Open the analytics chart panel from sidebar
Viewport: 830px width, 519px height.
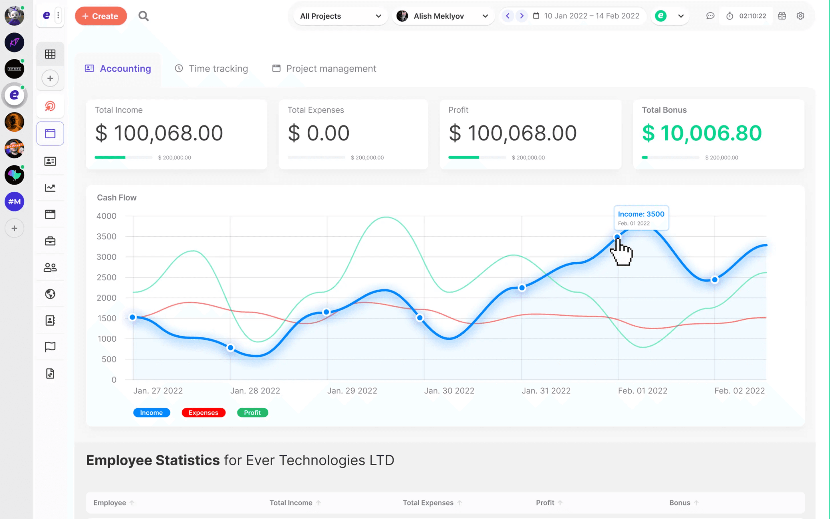[x=50, y=187]
